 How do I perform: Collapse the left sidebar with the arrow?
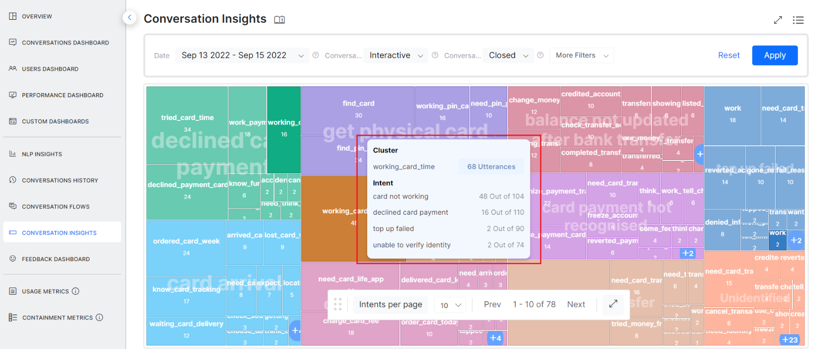tap(130, 18)
